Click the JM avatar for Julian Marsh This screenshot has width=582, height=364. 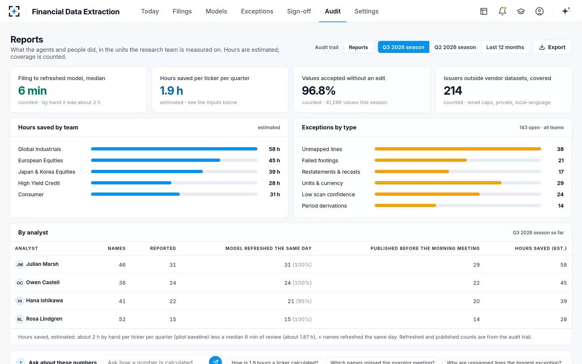coord(20,265)
